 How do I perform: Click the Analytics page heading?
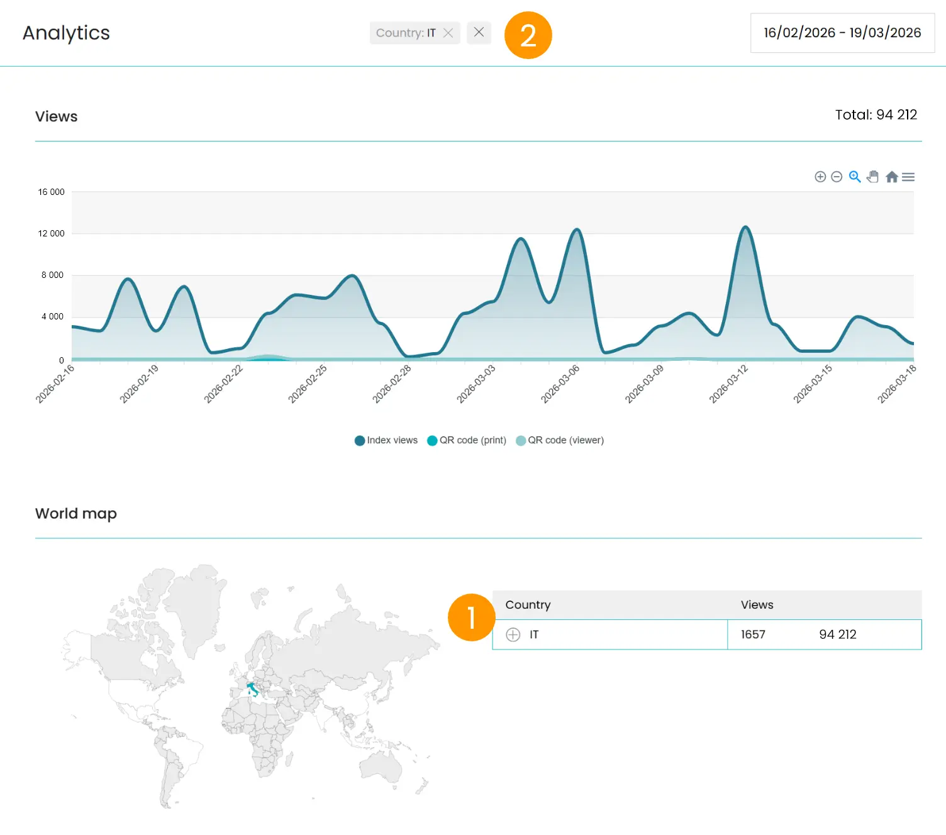(66, 33)
